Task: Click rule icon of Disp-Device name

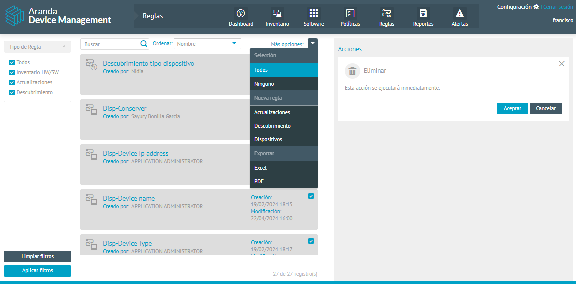Action: (x=91, y=199)
